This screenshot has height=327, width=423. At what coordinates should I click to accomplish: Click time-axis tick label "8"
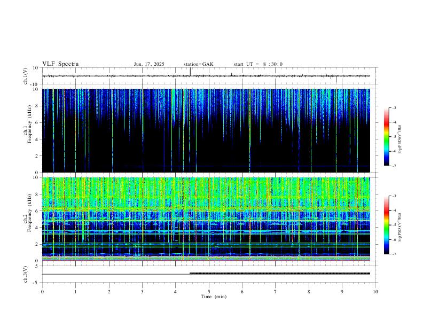click(309, 292)
